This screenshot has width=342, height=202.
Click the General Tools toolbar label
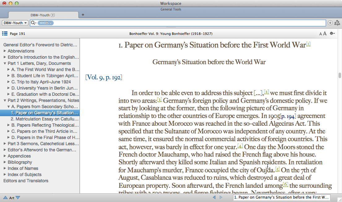pyautogui.click(x=171, y=9)
